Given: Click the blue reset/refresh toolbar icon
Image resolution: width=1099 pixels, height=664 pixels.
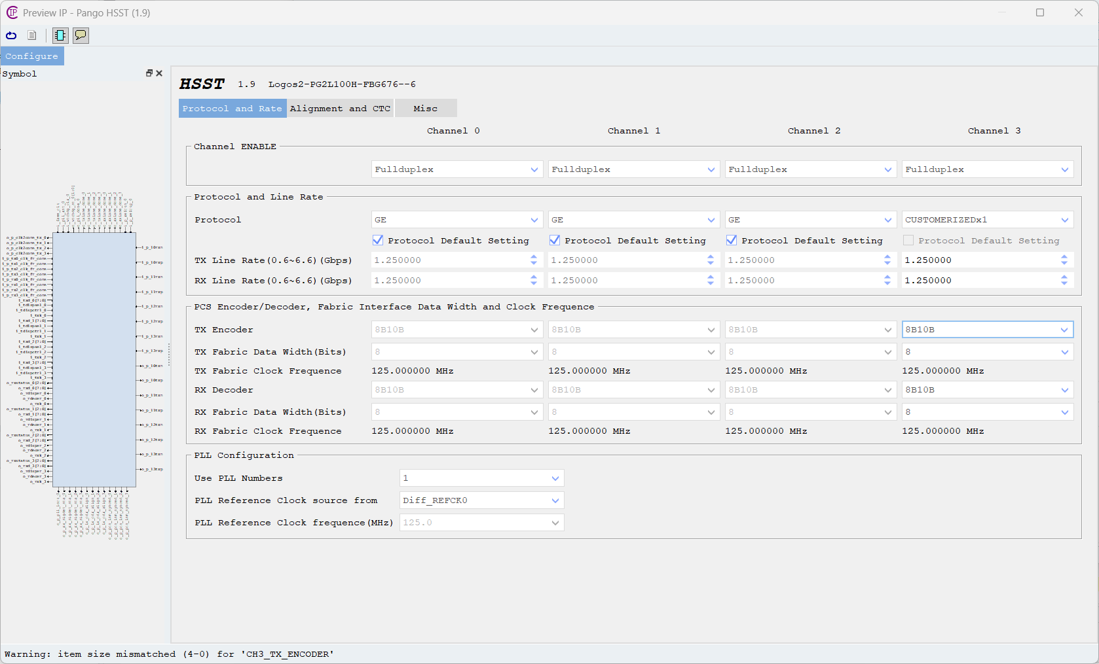Looking at the screenshot, I should point(11,35).
